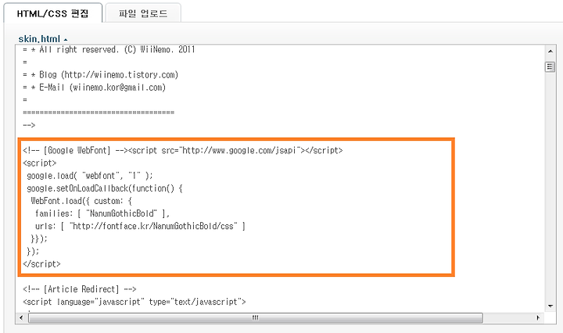Image resolution: width=563 pixels, height=333 pixels.
Task: Click the [Article Redirect] comment line
Action: 79,289
